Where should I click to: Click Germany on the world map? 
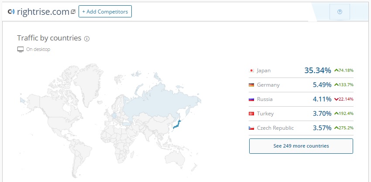click(114, 116)
